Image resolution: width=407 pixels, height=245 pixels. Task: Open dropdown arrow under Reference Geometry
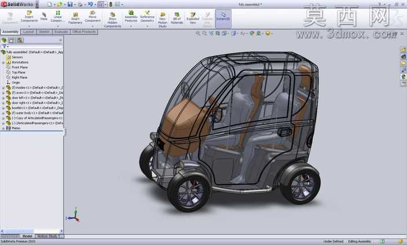(147, 26)
